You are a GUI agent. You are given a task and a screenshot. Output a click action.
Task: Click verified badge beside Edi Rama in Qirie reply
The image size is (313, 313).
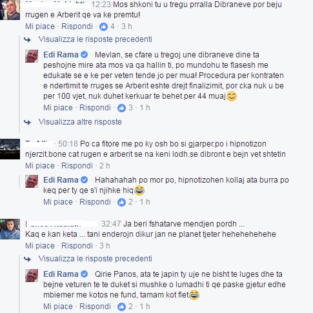(84, 274)
